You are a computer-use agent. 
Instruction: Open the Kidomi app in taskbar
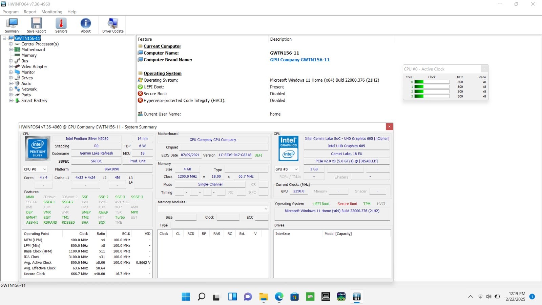pyautogui.click(x=341, y=297)
